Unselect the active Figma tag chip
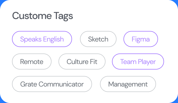 141,39
